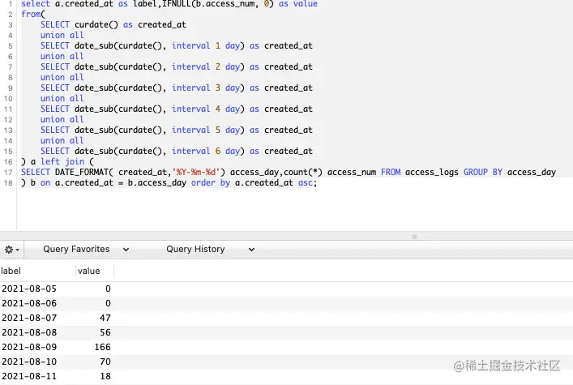This screenshot has height=385, width=573.
Task: Select the value 0 for 2021-08-05
Action: pyautogui.click(x=108, y=289)
